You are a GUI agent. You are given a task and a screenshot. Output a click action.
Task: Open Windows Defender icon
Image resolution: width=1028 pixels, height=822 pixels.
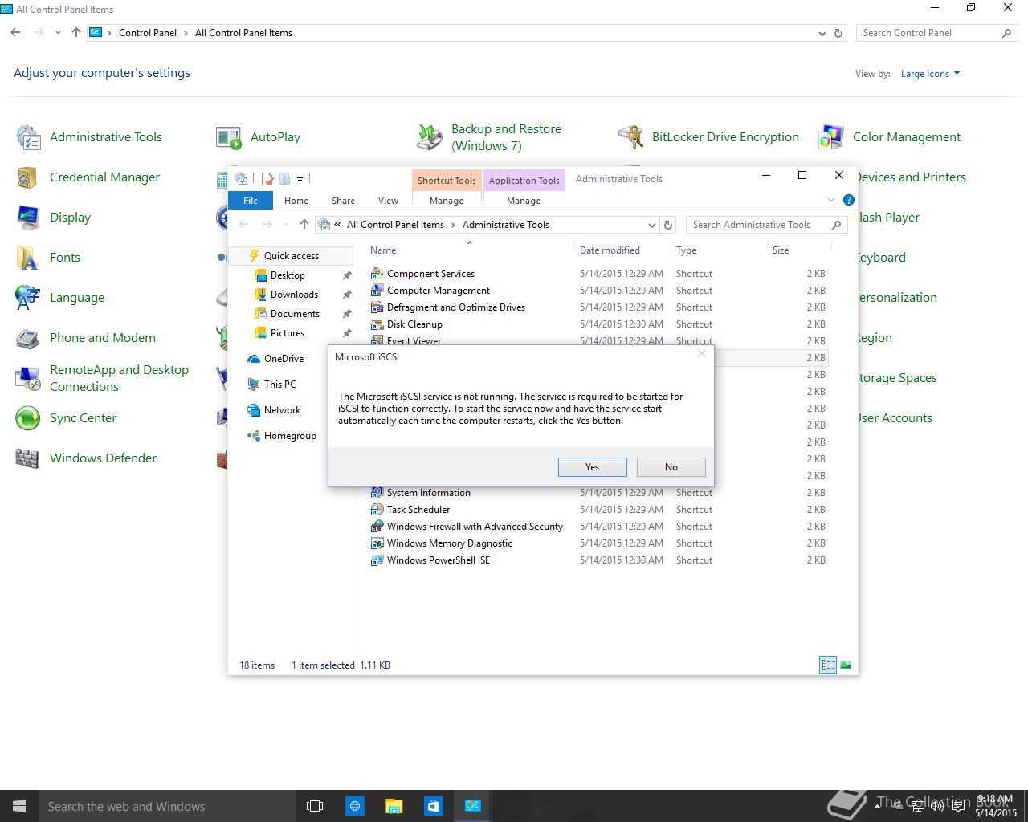click(x=28, y=458)
